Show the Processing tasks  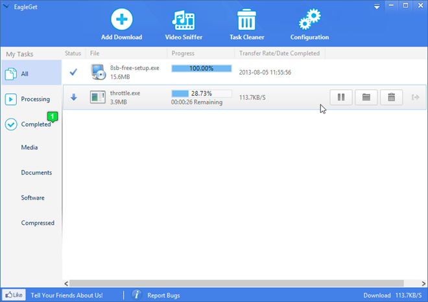point(30,99)
